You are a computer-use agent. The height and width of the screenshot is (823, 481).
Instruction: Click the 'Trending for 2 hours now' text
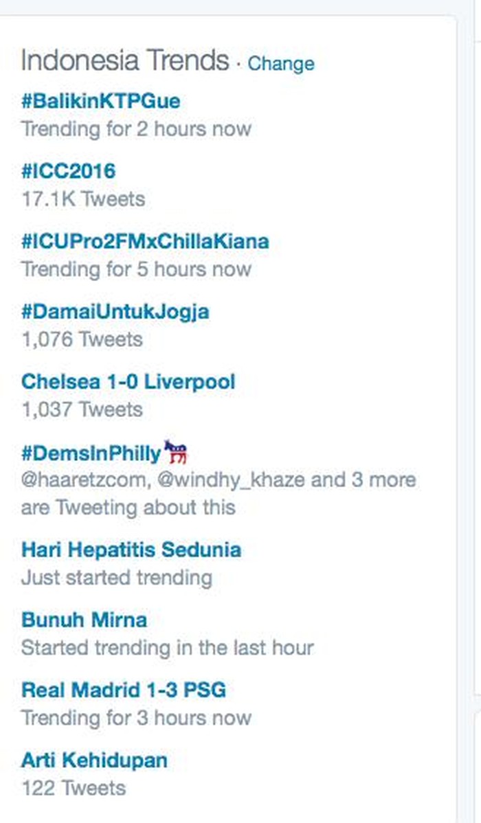(136, 129)
